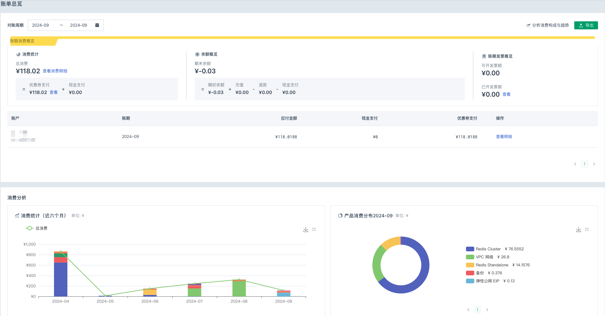Go to next page in account table
The image size is (605, 316).
[594, 164]
